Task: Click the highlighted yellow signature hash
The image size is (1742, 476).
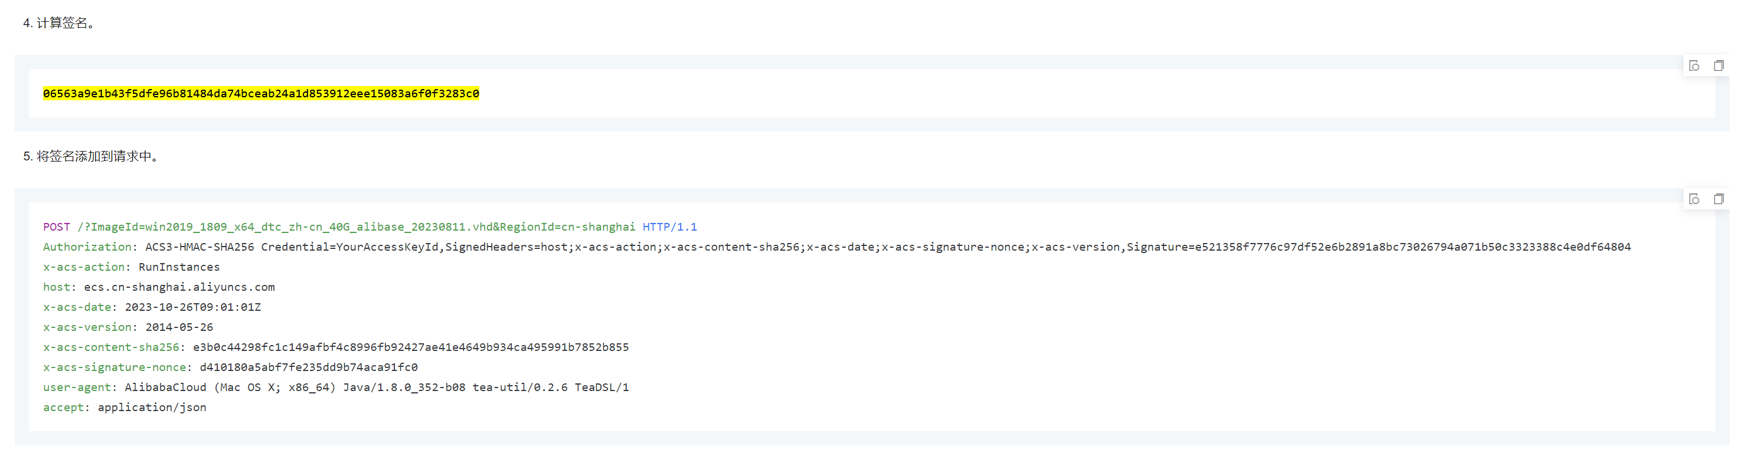Action: pyautogui.click(x=261, y=93)
